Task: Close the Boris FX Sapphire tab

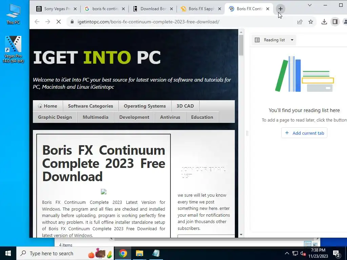Action: [x=220, y=9]
